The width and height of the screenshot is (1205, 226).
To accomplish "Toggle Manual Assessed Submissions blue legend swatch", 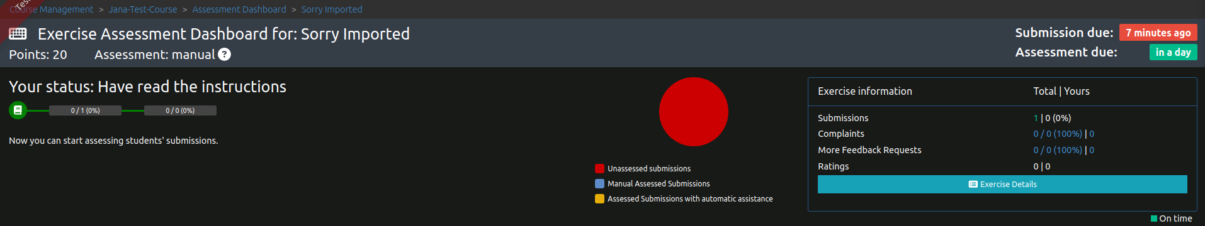I will tap(599, 183).
